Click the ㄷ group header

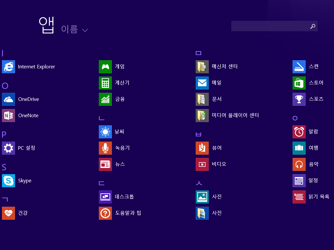[102, 183]
